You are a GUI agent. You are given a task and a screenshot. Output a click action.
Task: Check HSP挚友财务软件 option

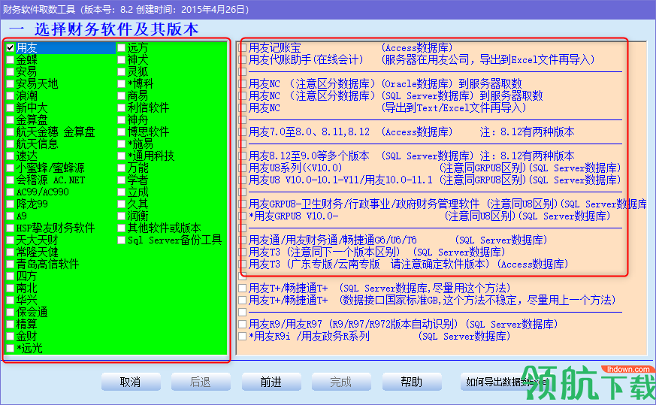tap(11, 228)
